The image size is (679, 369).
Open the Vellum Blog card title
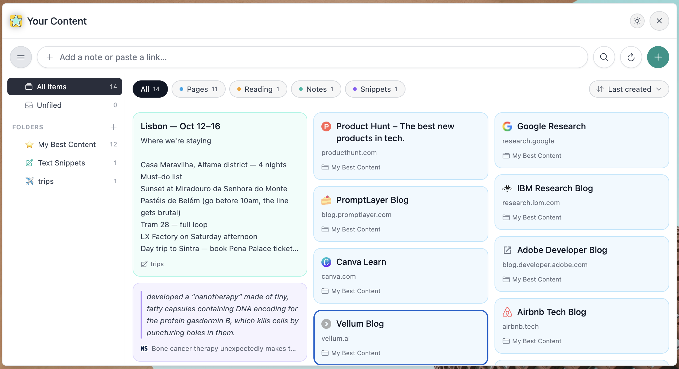[360, 324]
